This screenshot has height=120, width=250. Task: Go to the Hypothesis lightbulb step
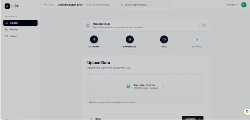pos(130,39)
